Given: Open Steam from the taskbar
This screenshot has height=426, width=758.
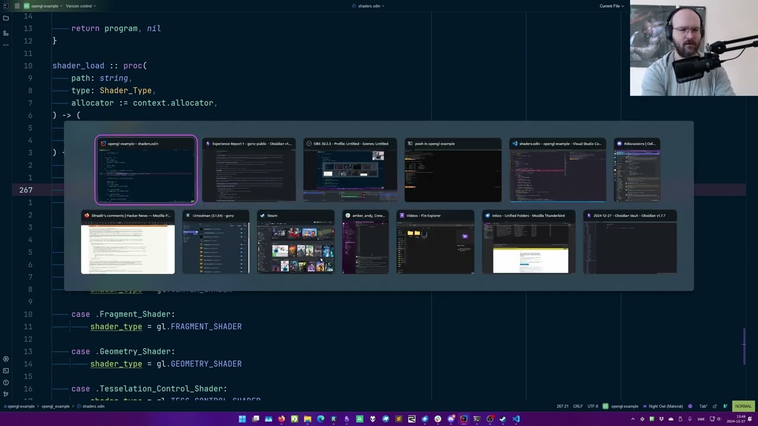Looking at the screenshot, I should coord(503,419).
